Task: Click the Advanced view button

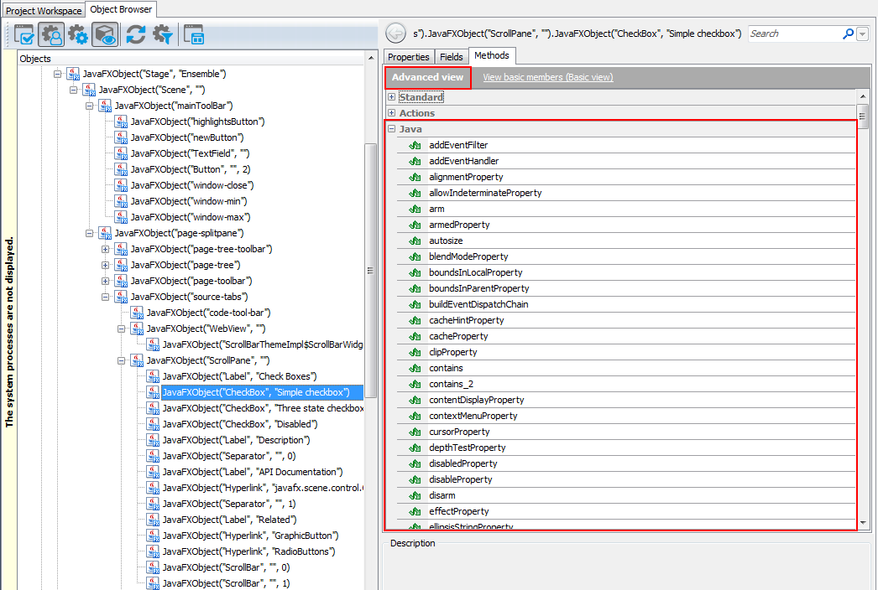Action: 426,76
